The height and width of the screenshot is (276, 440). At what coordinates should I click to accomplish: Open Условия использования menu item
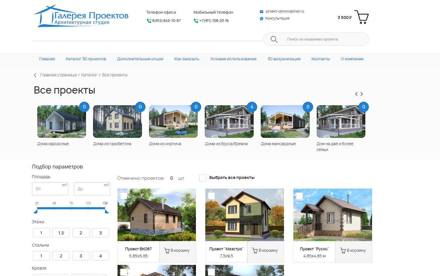tap(233, 59)
